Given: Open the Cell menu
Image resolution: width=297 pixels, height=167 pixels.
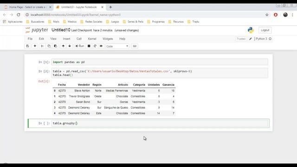Looking at the screenshot, I should pos(79,39).
